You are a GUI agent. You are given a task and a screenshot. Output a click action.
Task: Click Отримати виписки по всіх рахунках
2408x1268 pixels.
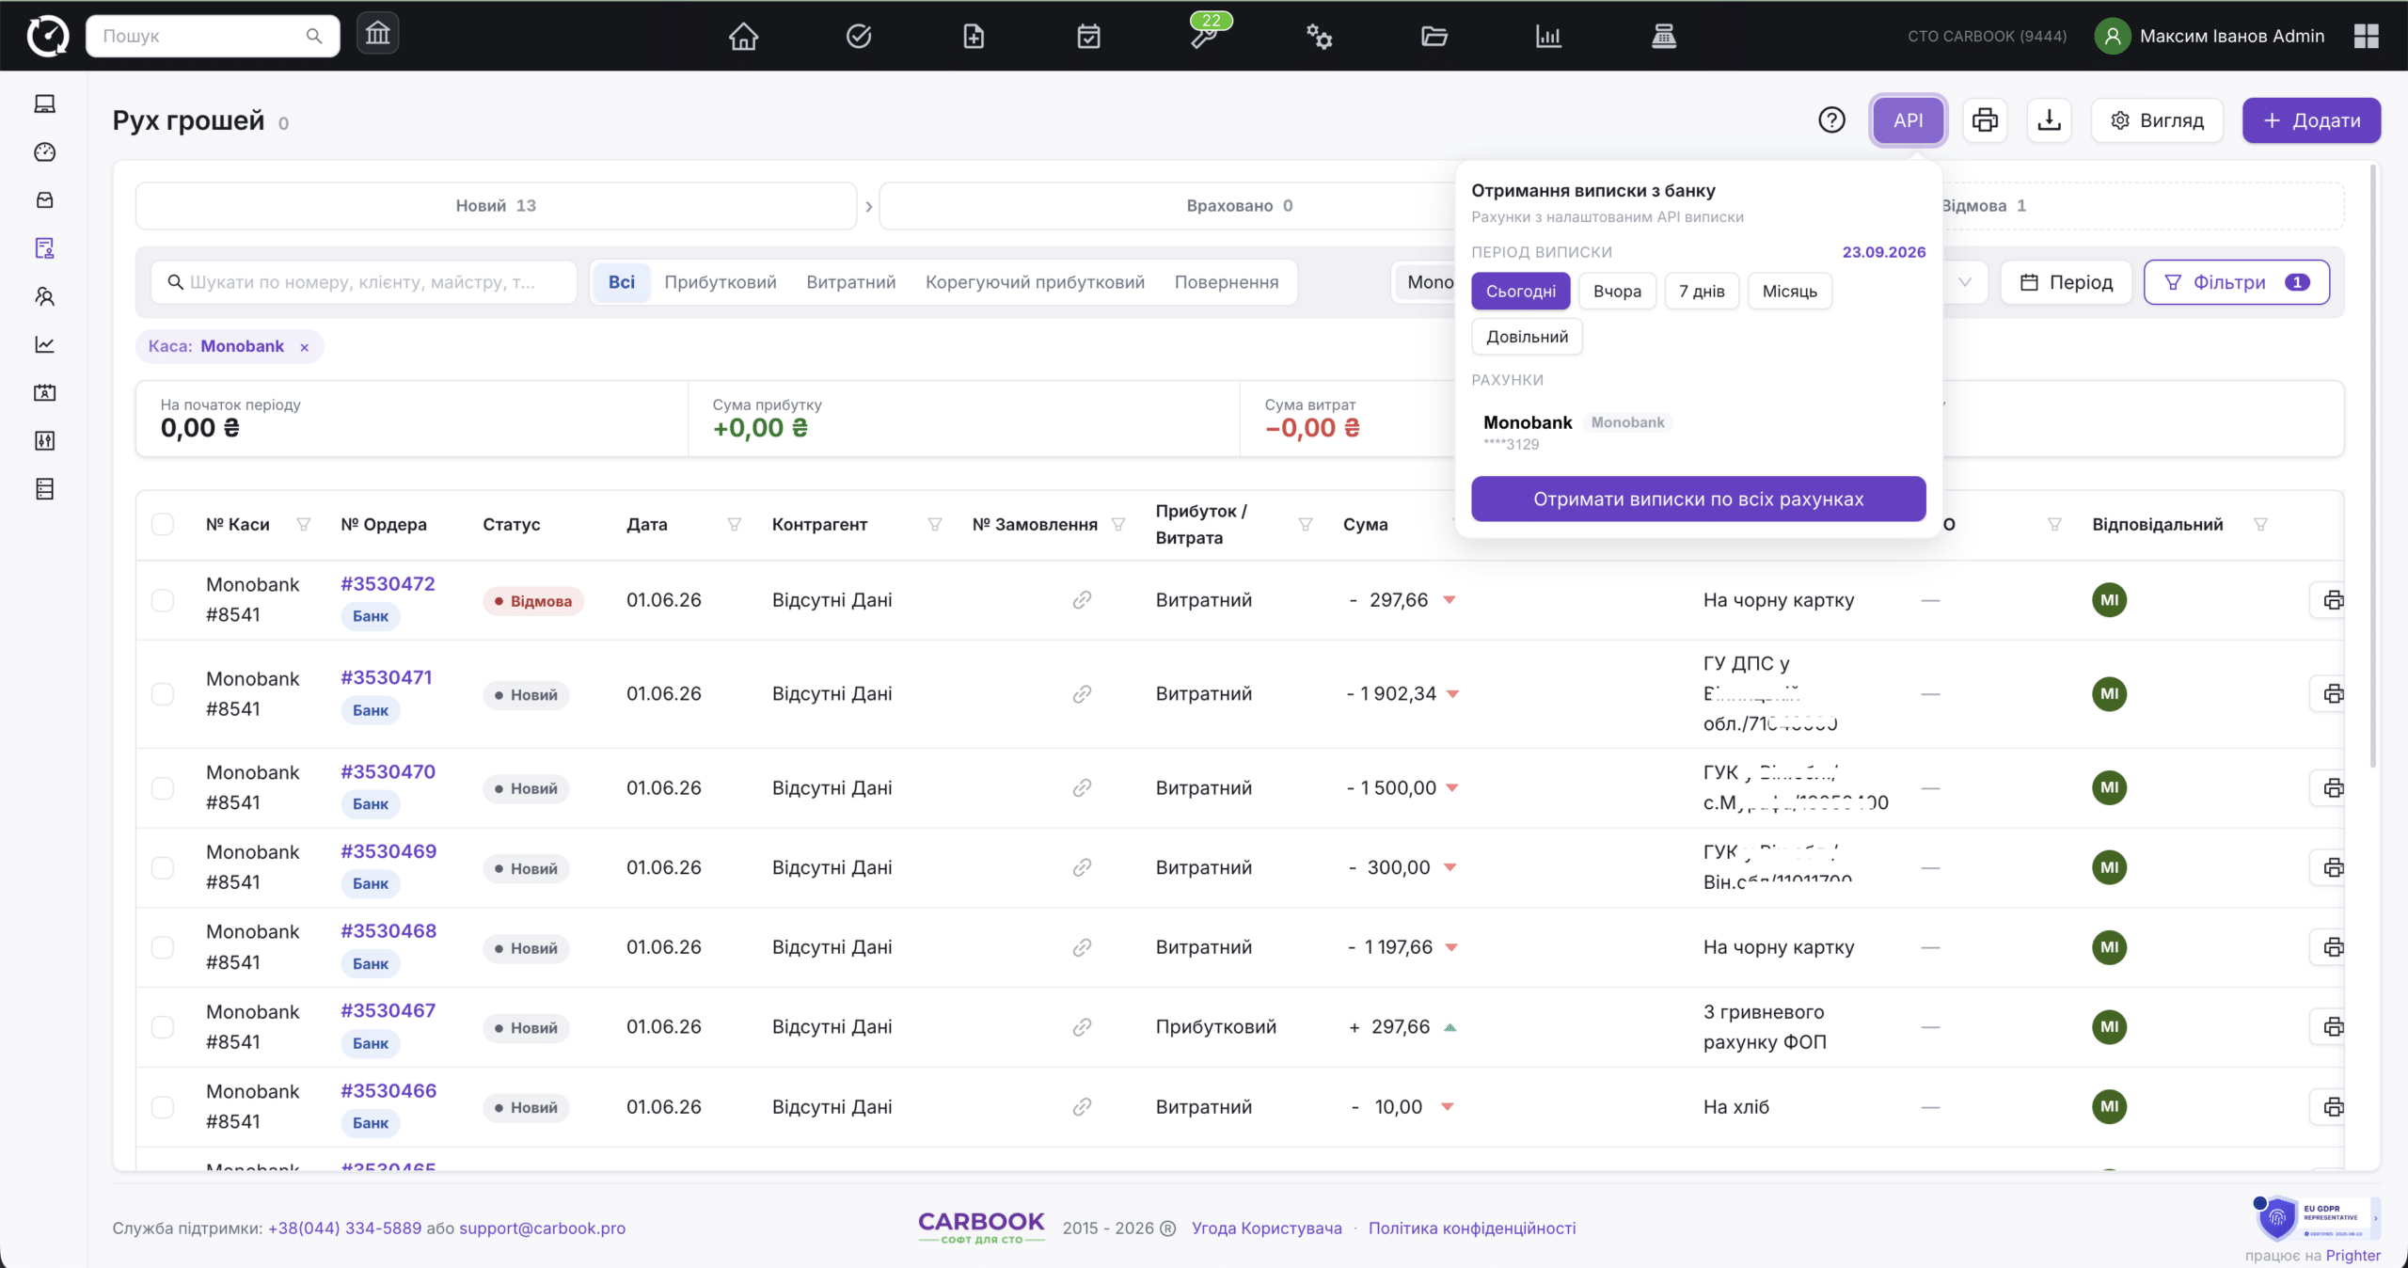point(1698,499)
